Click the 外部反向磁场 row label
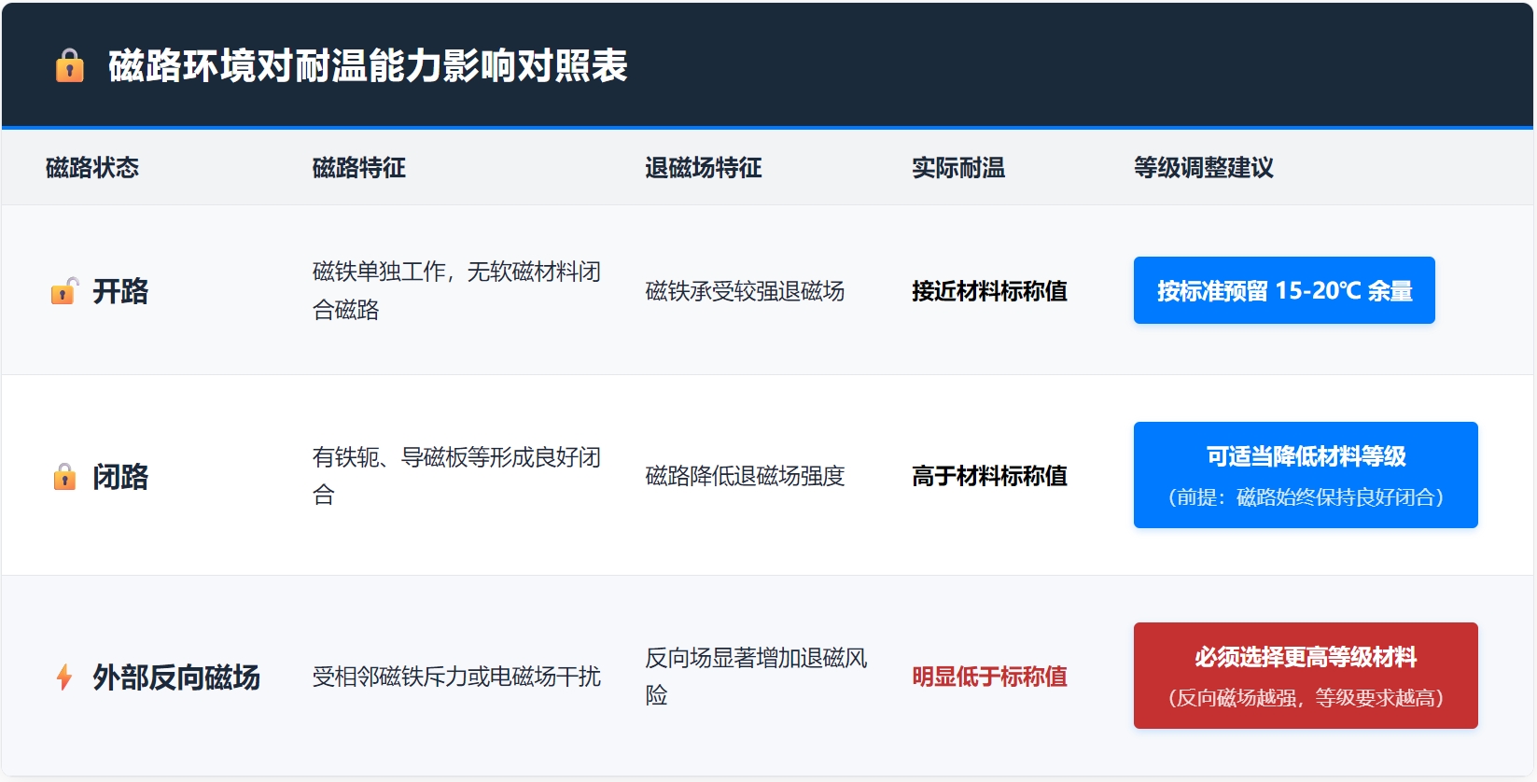The image size is (1537, 782). [176, 677]
